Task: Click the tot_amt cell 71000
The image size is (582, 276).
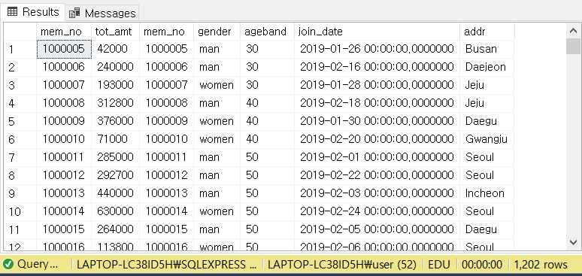Action: [x=116, y=139]
